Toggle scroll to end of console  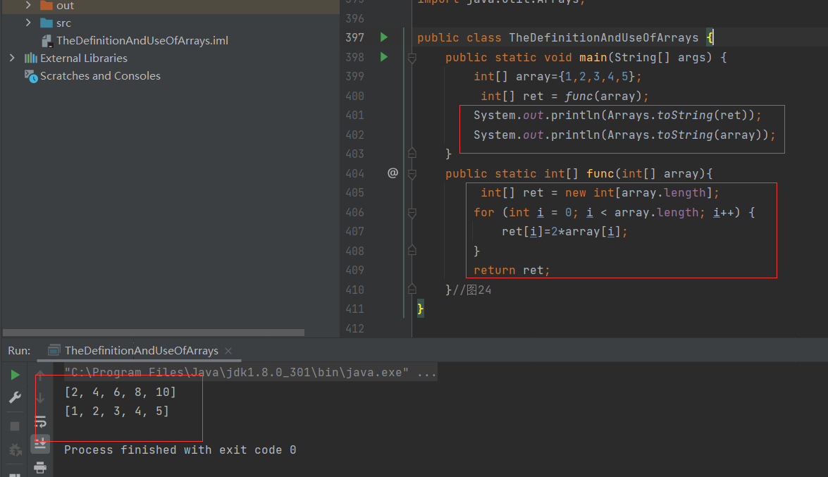point(40,444)
